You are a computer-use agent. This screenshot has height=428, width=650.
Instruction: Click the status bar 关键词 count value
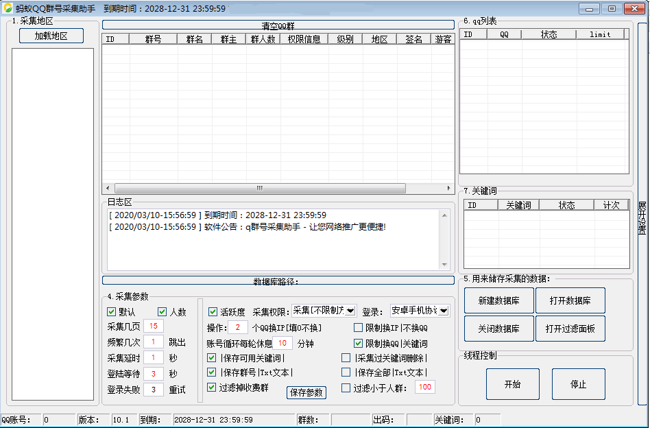point(487,420)
